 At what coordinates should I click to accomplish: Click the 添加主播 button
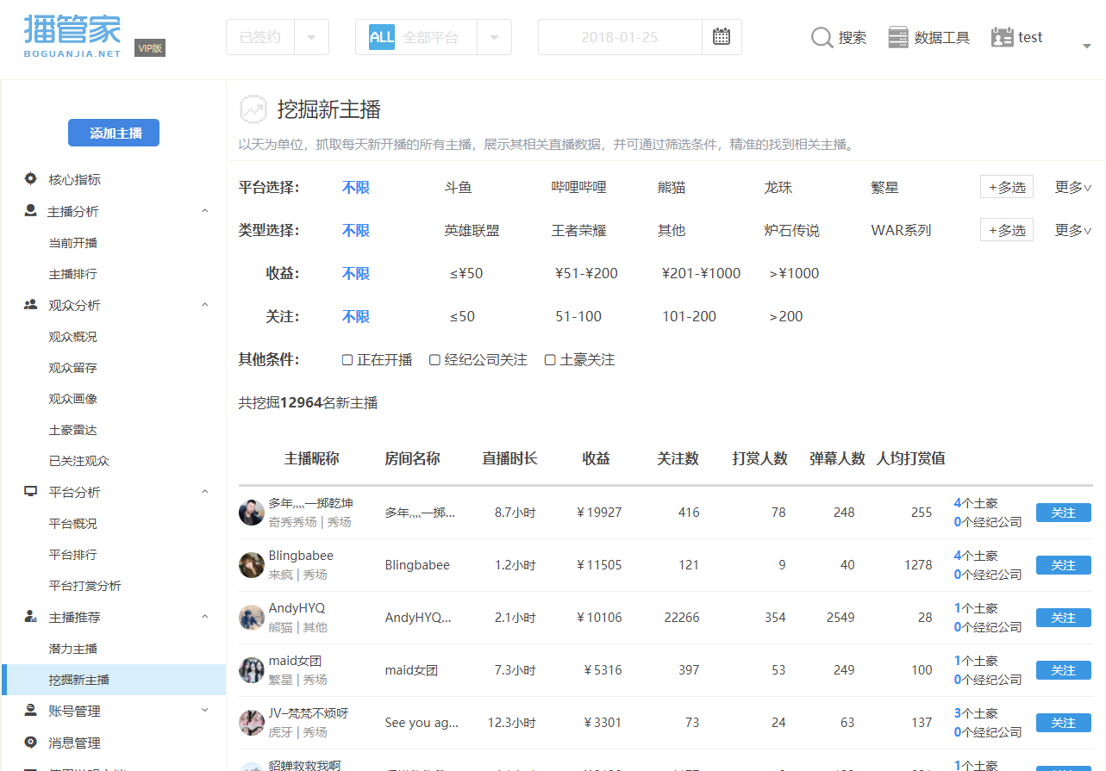[114, 133]
